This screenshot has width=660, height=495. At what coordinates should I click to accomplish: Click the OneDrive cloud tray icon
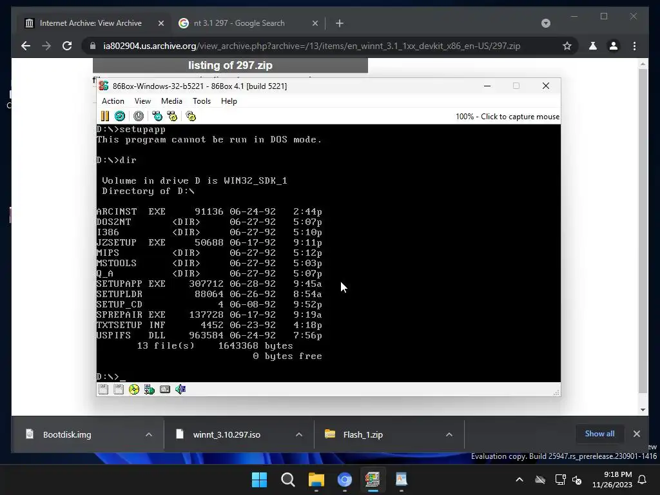[540, 480]
